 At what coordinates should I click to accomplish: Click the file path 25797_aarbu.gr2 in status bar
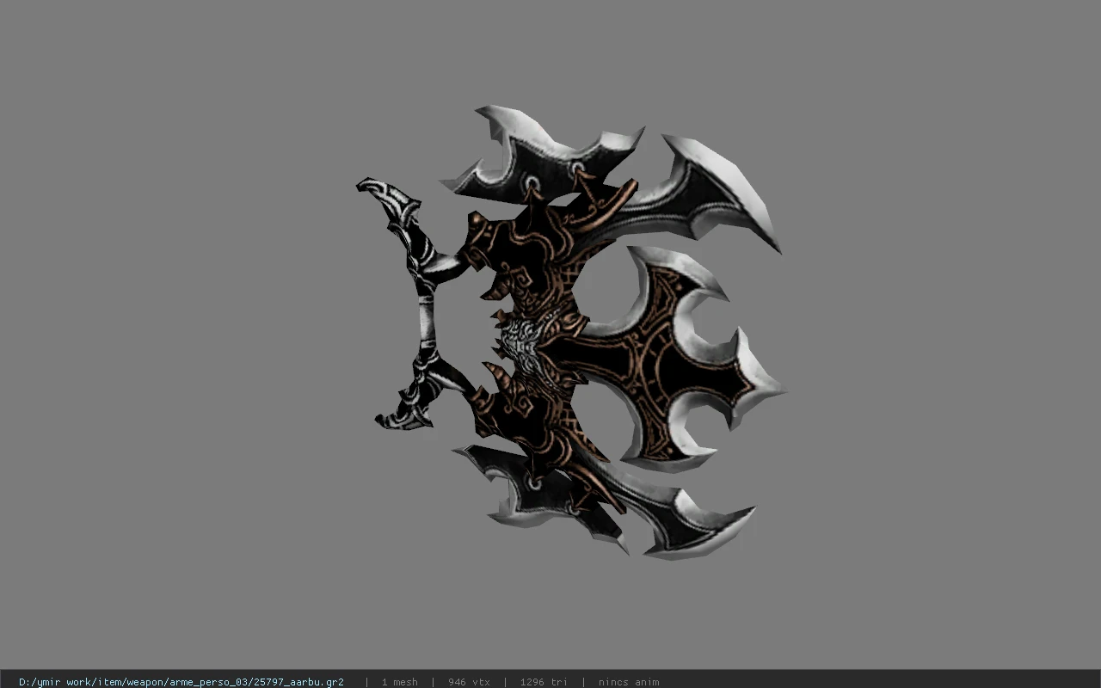[181, 682]
